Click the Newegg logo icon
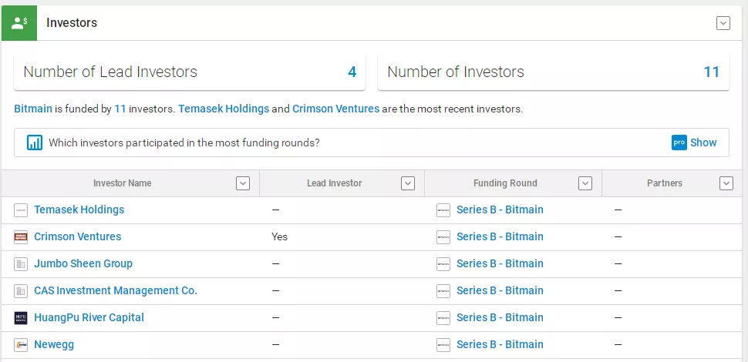Screen dimensions: 748x362 tap(21, 345)
